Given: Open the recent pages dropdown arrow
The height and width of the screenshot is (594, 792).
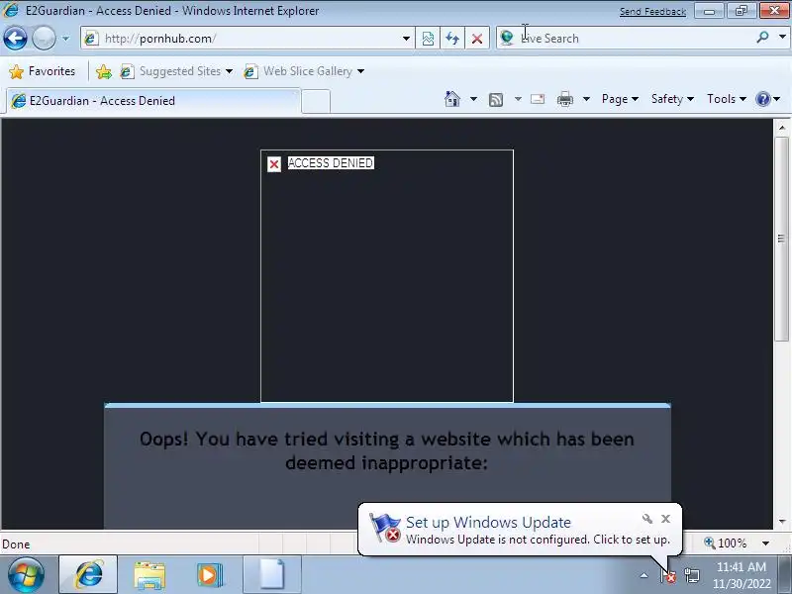Looking at the screenshot, I should pyautogui.click(x=65, y=39).
